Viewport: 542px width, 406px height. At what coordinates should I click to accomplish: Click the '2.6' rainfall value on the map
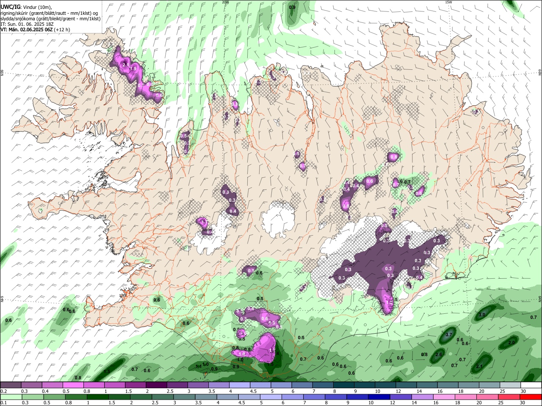(x=439, y=354)
